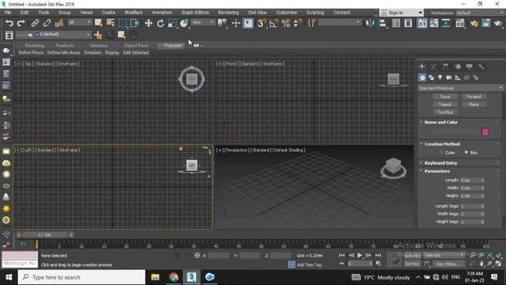
Task: Open the selection filter All dropdown
Action: pyautogui.click(x=79, y=22)
